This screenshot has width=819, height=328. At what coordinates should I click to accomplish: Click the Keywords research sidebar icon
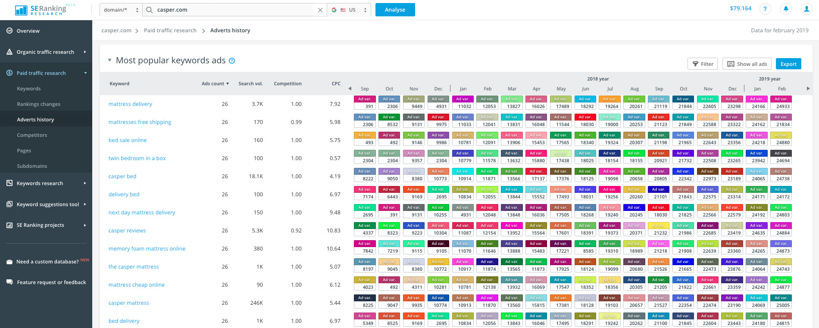(9, 183)
